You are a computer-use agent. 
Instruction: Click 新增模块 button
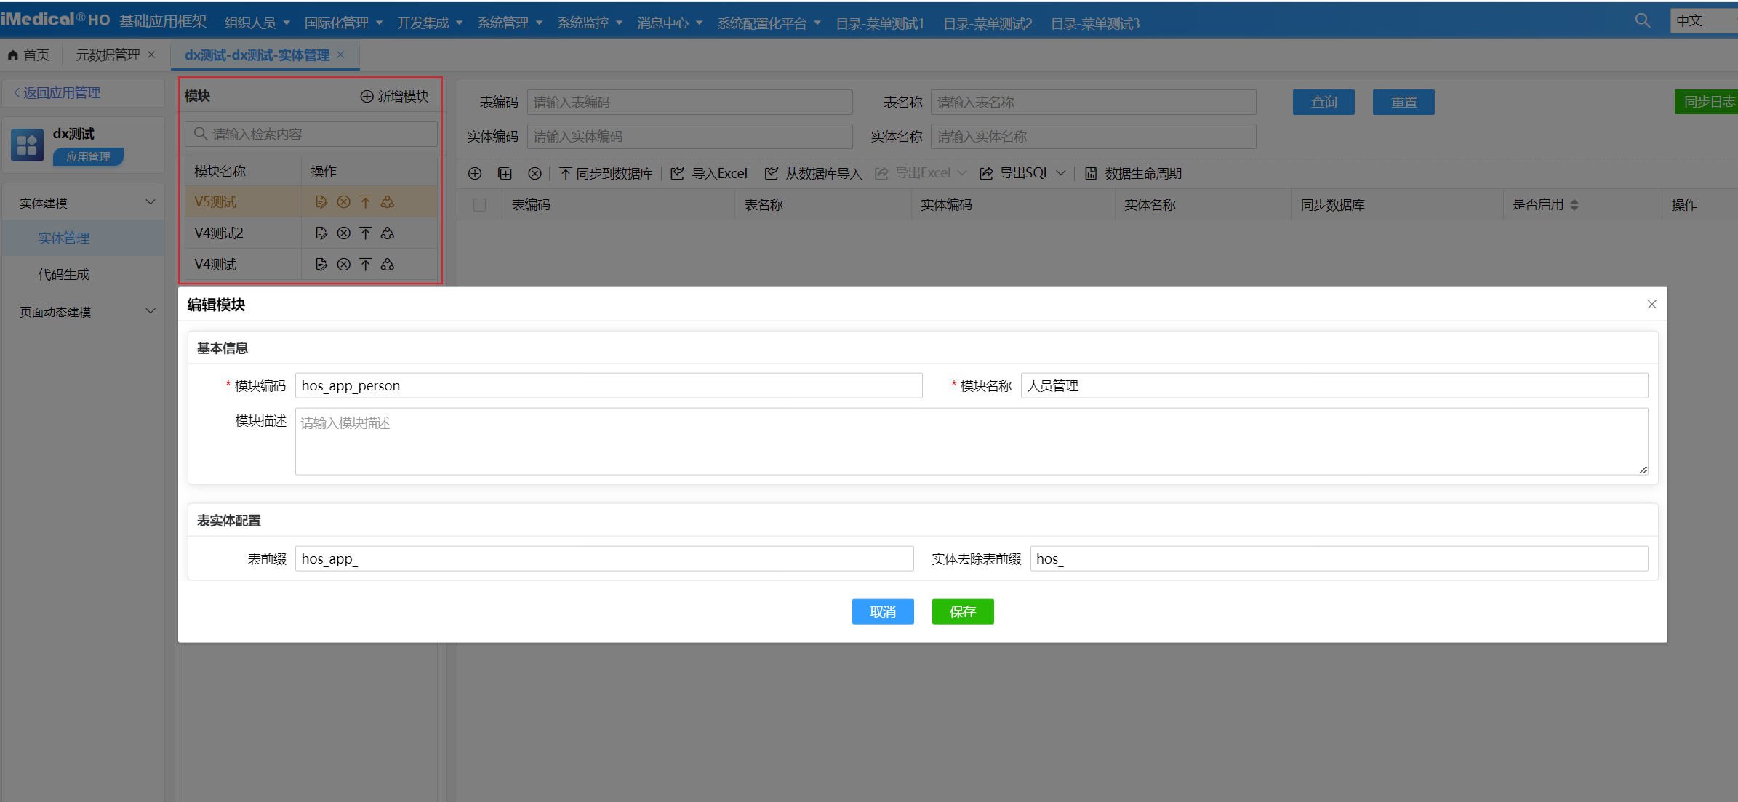(395, 97)
